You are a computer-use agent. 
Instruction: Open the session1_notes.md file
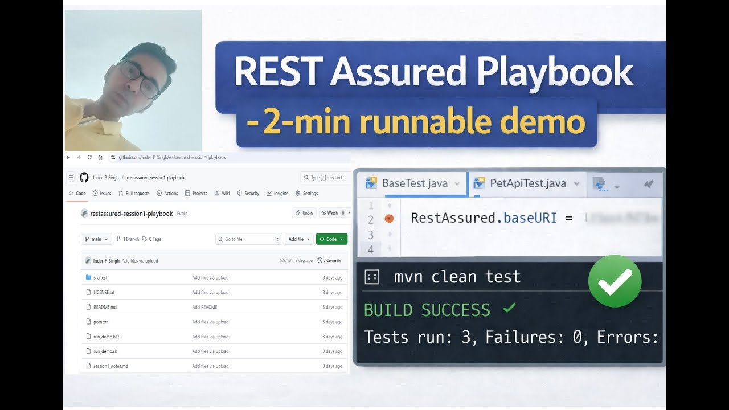[x=110, y=367]
